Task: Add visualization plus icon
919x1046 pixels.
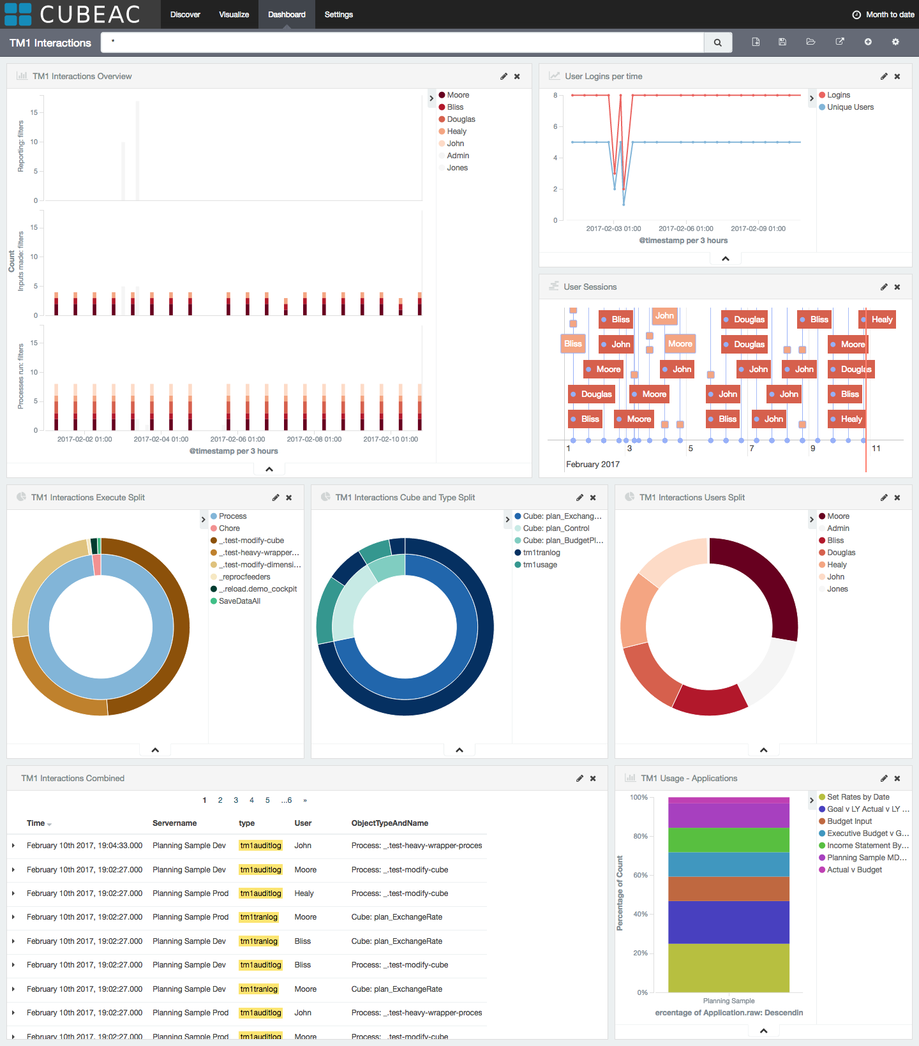Action: point(868,42)
